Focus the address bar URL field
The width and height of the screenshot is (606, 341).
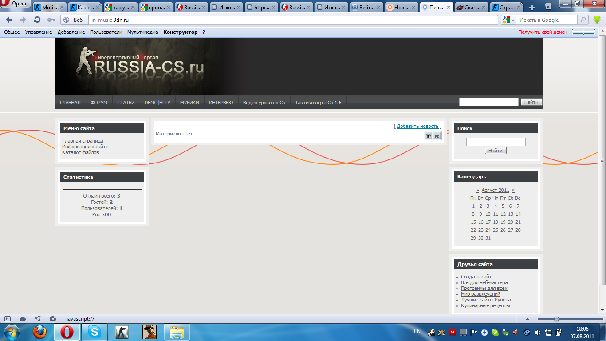(x=293, y=20)
